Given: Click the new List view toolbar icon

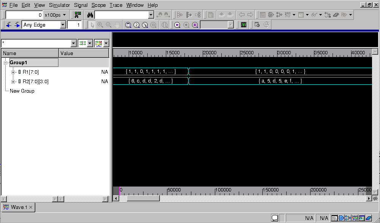Looking at the screenshot, I should tap(301, 15).
